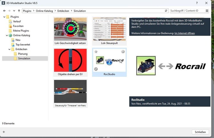Select Plugins in the breadcrumb path
The width and height of the screenshot is (214, 138).
click(27, 11)
